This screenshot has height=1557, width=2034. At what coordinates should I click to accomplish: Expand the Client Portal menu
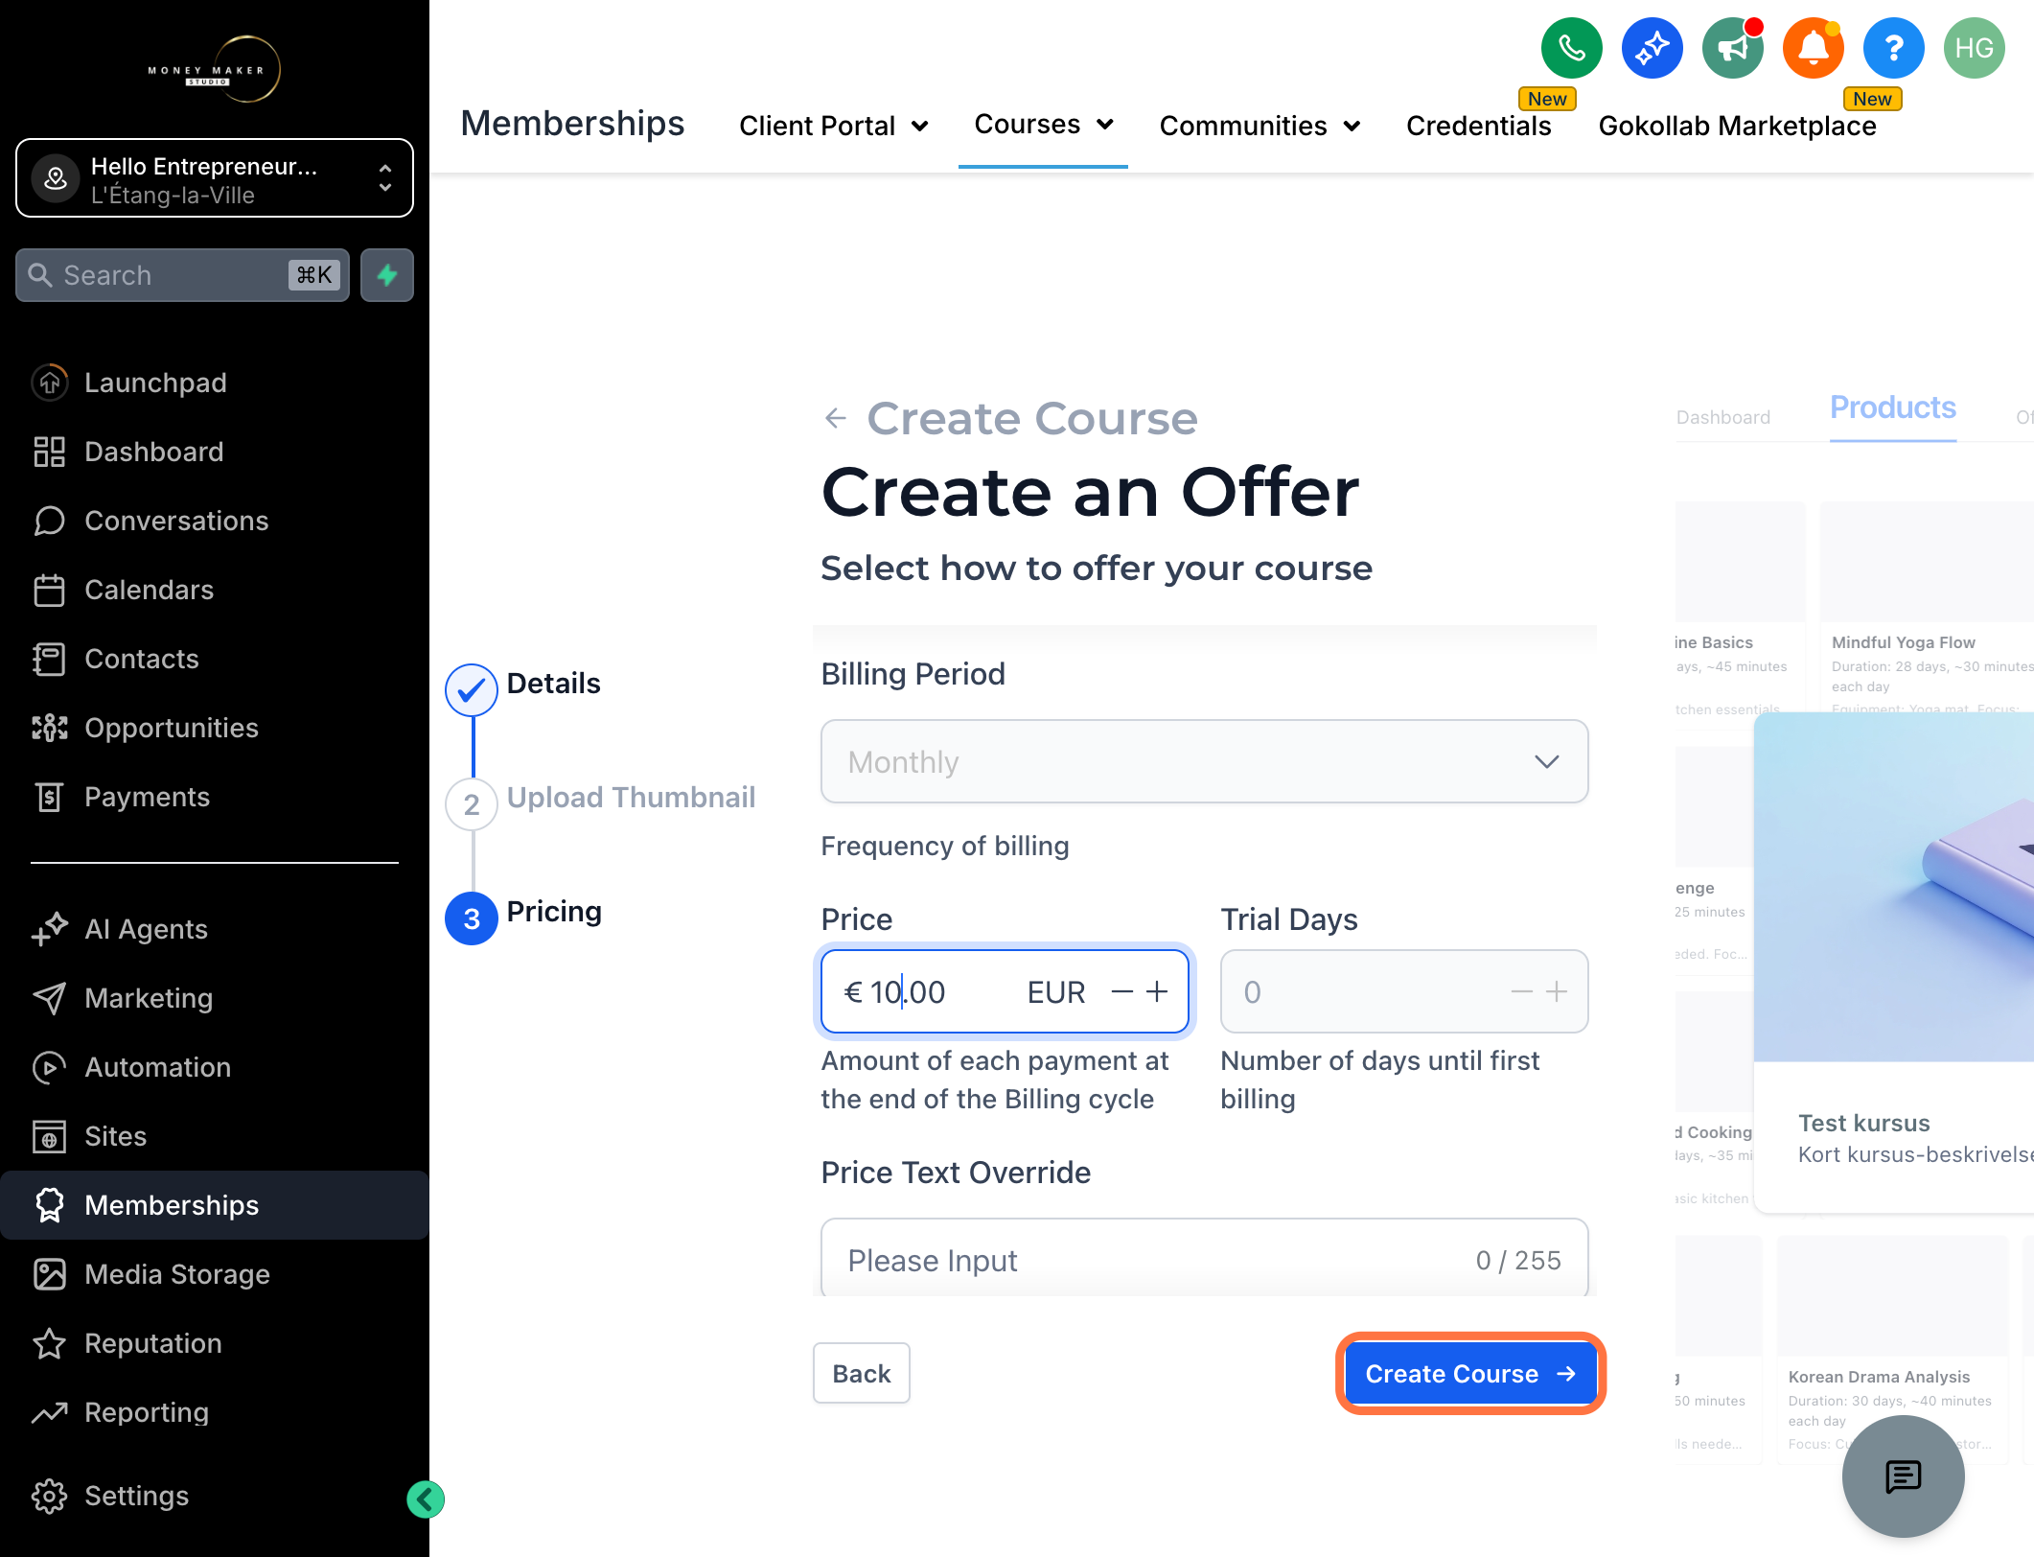coord(833,126)
